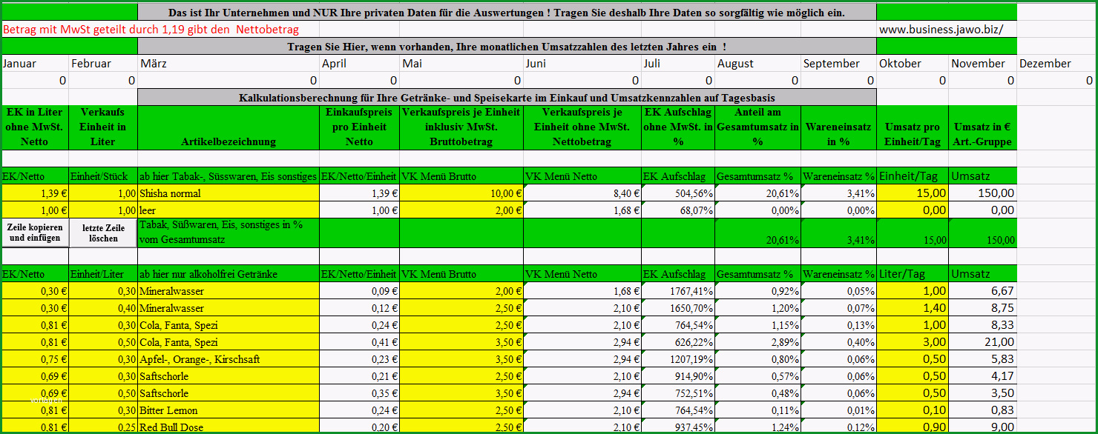Select the 'Red Bull Dose' article cell
The height and width of the screenshot is (434, 1098).
pyautogui.click(x=229, y=427)
